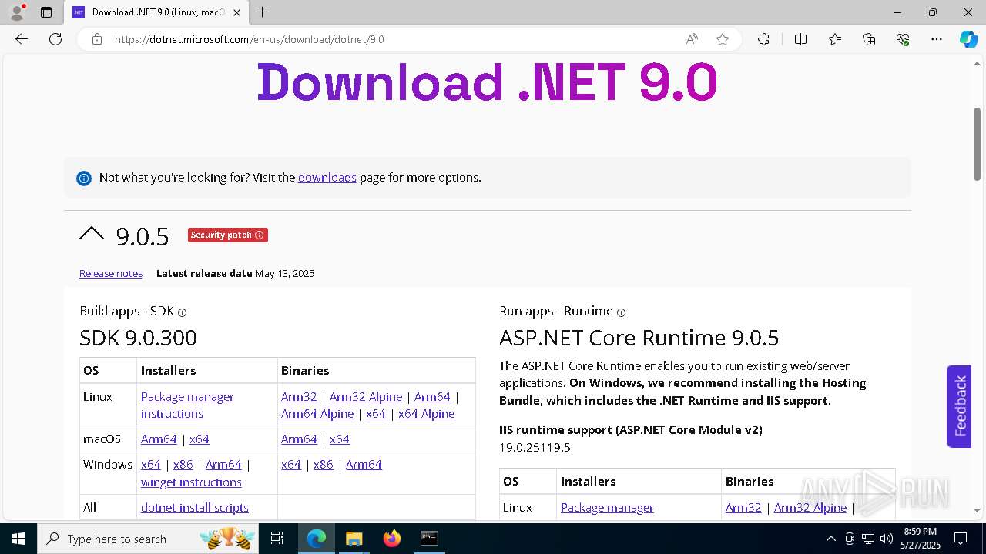The width and height of the screenshot is (986, 554).
Task: Start Read aloud from address bar
Action: (x=692, y=39)
